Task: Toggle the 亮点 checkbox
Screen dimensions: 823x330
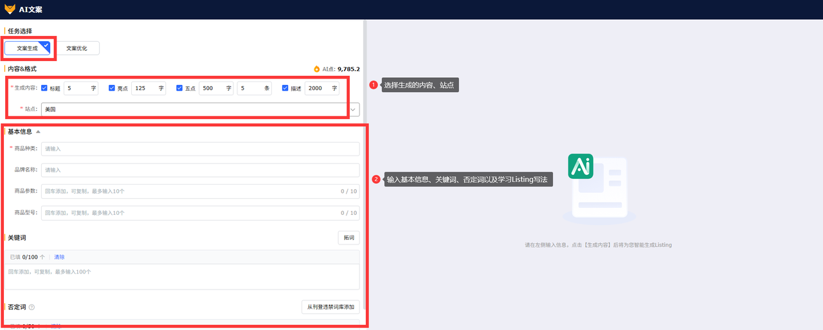Action: 112,88
